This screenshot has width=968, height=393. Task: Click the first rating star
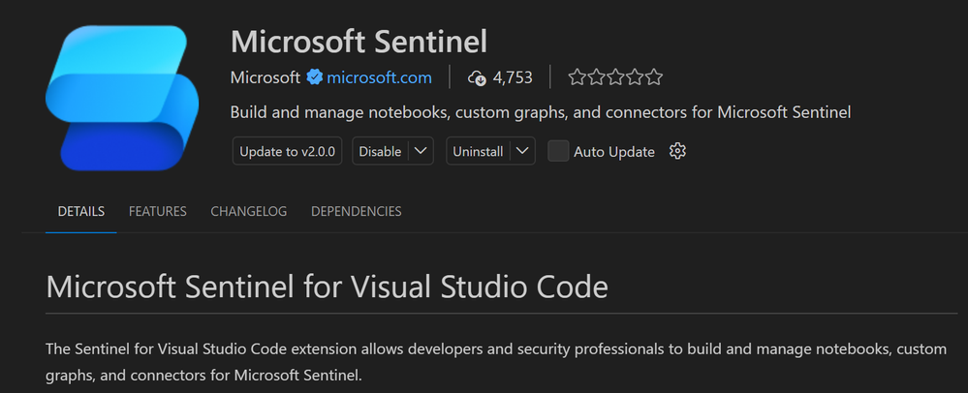point(577,77)
